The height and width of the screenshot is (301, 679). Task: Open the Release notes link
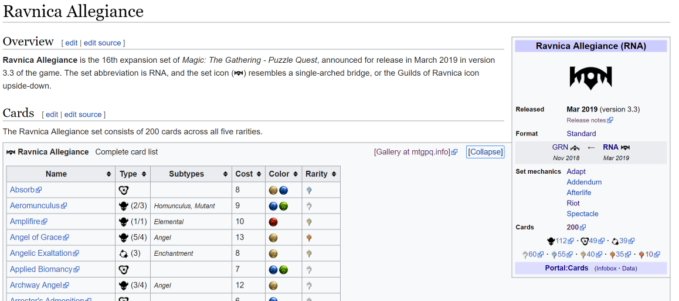point(586,120)
